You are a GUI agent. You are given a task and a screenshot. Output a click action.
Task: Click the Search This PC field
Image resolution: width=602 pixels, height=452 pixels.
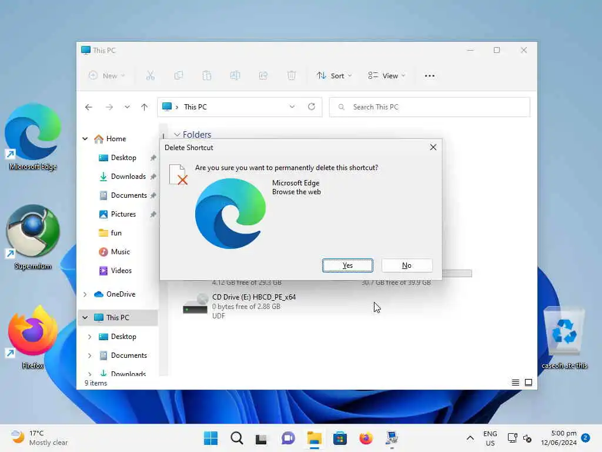pos(430,107)
